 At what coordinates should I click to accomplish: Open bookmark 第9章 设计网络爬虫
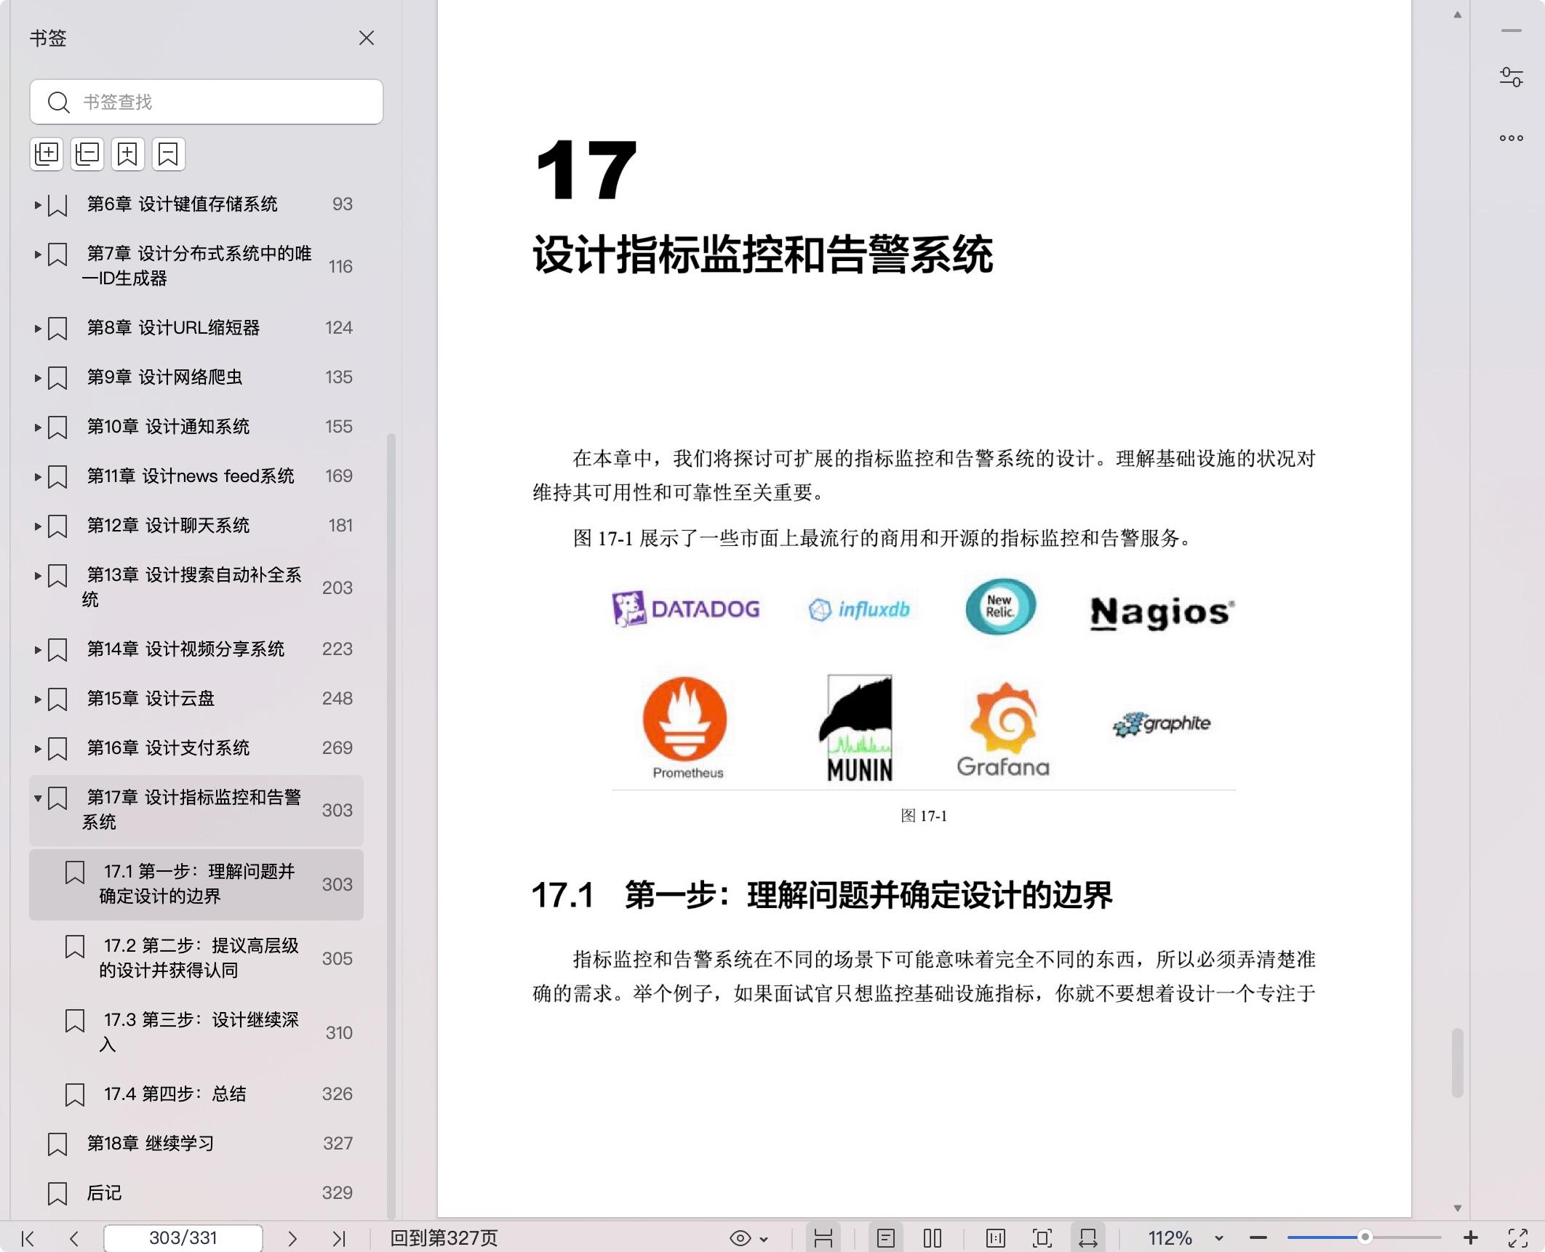[x=164, y=377]
